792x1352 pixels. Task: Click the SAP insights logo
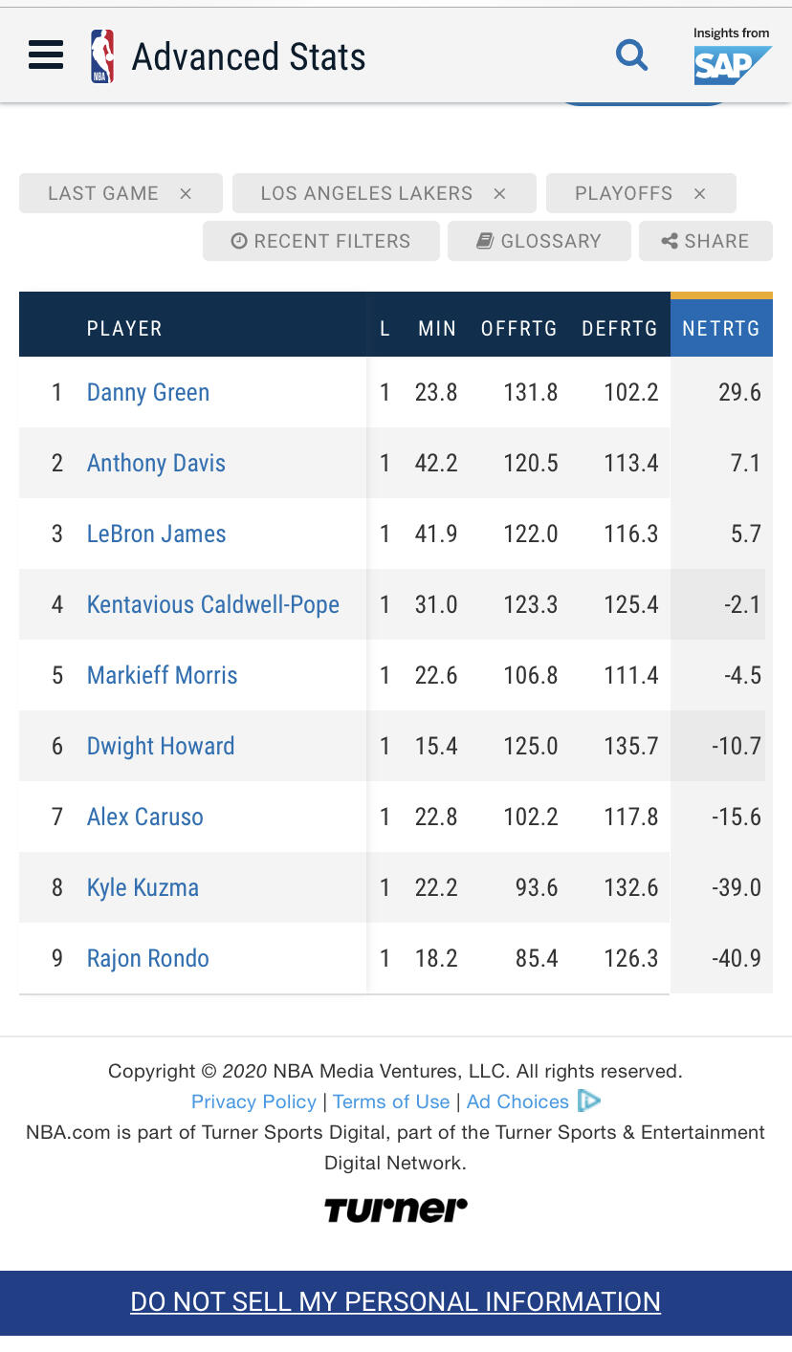[732, 57]
